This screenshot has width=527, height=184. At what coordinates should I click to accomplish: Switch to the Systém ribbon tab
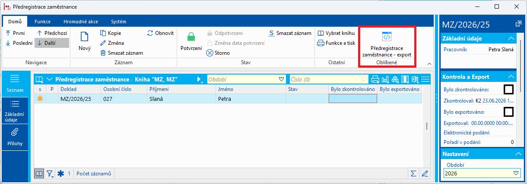118,21
